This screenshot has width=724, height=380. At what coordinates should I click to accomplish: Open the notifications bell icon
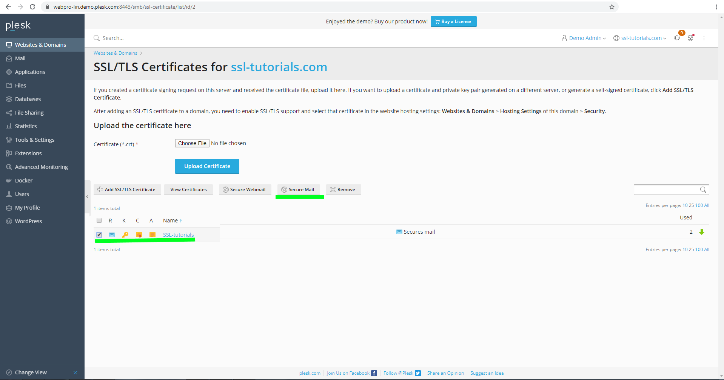(x=677, y=38)
